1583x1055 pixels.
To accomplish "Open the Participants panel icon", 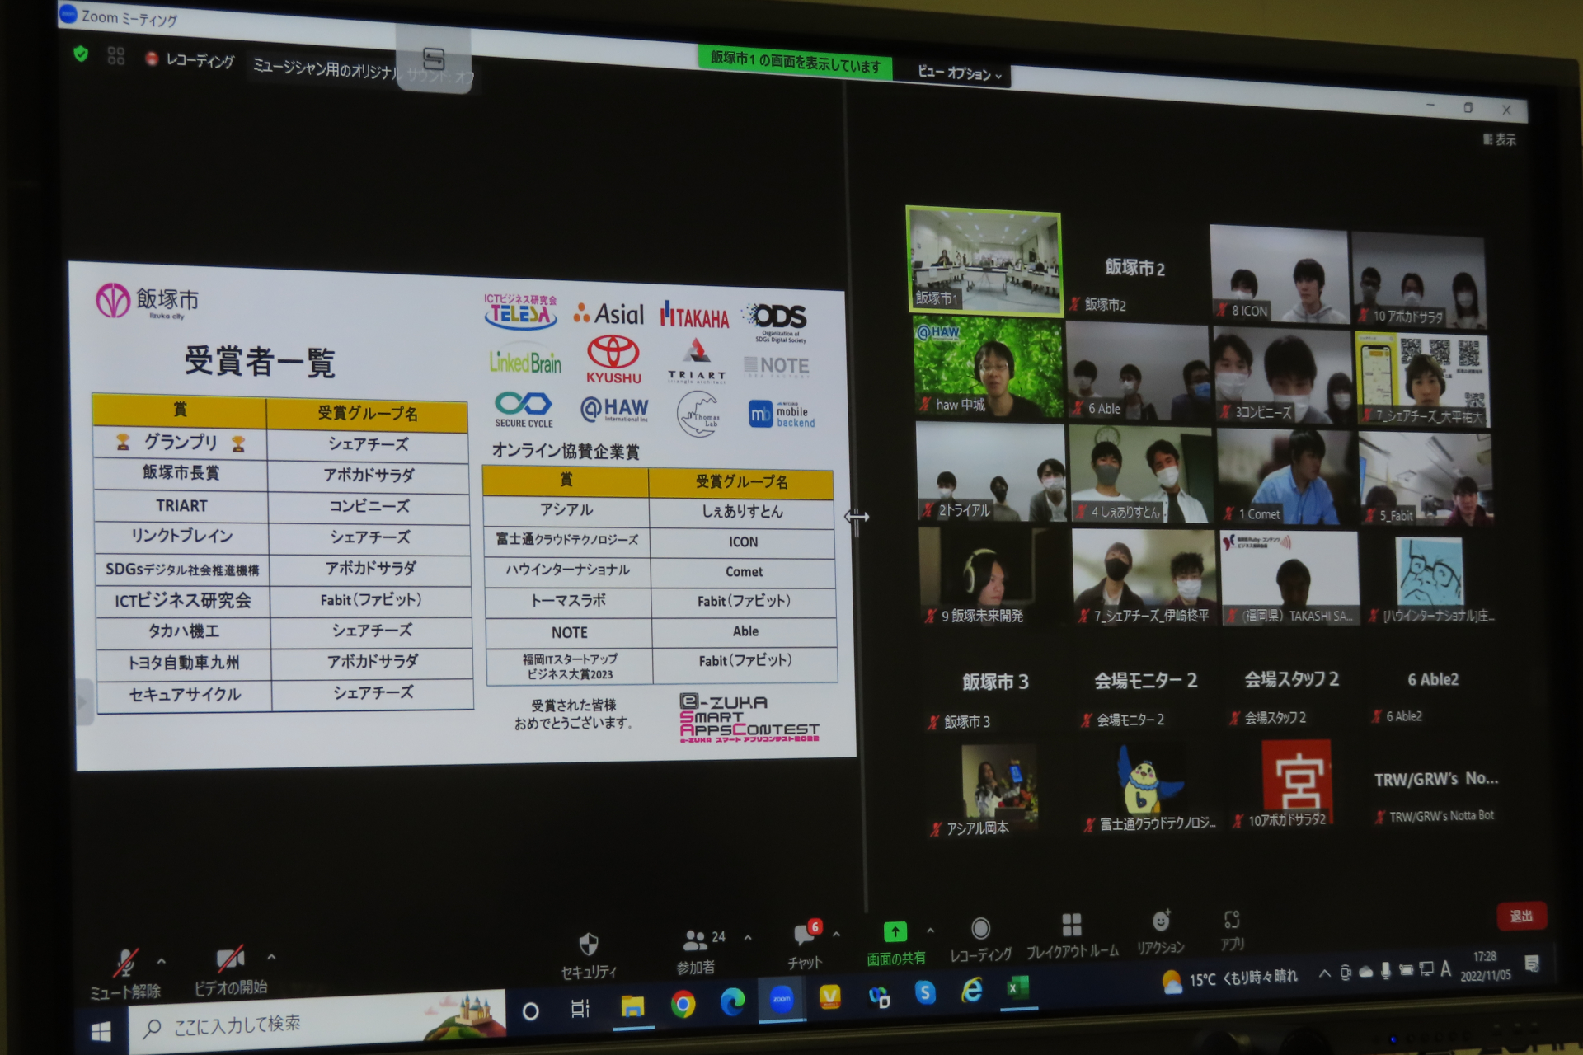I will tap(695, 940).
